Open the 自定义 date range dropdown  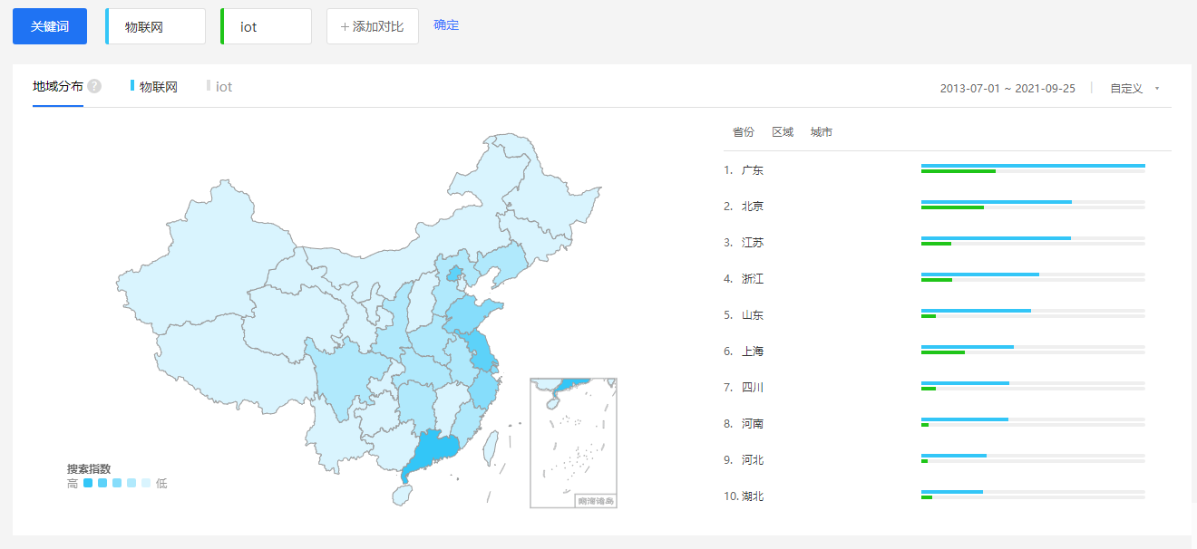click(x=1134, y=89)
